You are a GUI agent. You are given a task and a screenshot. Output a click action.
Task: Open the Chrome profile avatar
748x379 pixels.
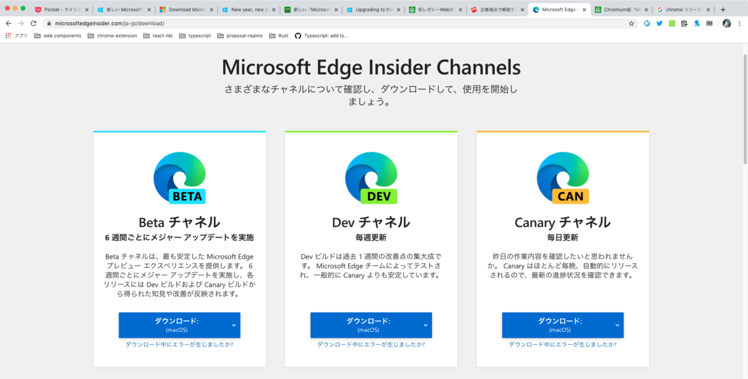click(x=727, y=23)
